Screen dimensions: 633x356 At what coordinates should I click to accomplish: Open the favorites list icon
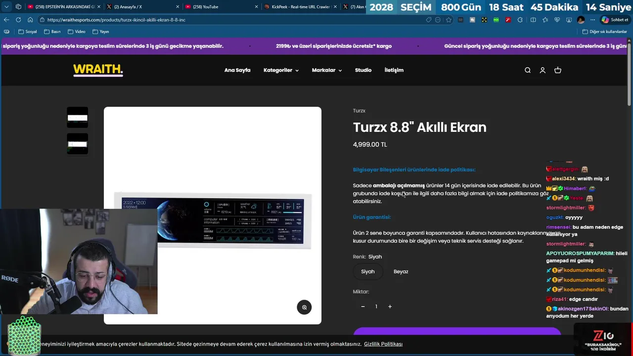(545, 20)
